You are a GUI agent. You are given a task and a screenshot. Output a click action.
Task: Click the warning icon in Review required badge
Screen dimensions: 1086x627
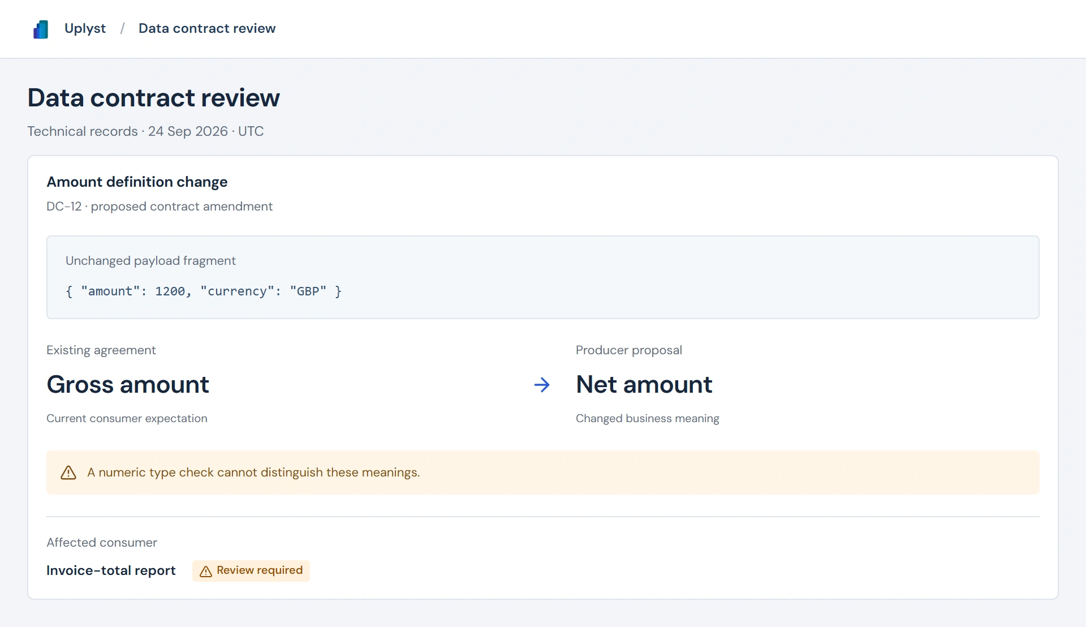(206, 571)
